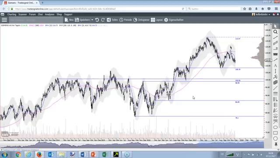Open a new browser tab
Image resolution: width=280 pixels, height=158 pixels.
[42, 3]
